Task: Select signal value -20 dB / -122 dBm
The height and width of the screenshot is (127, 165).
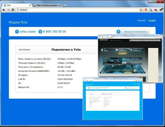Action: [x=66, y=71]
